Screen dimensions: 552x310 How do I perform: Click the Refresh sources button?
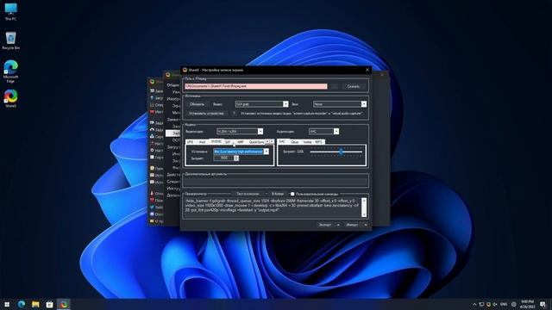pyautogui.click(x=197, y=104)
